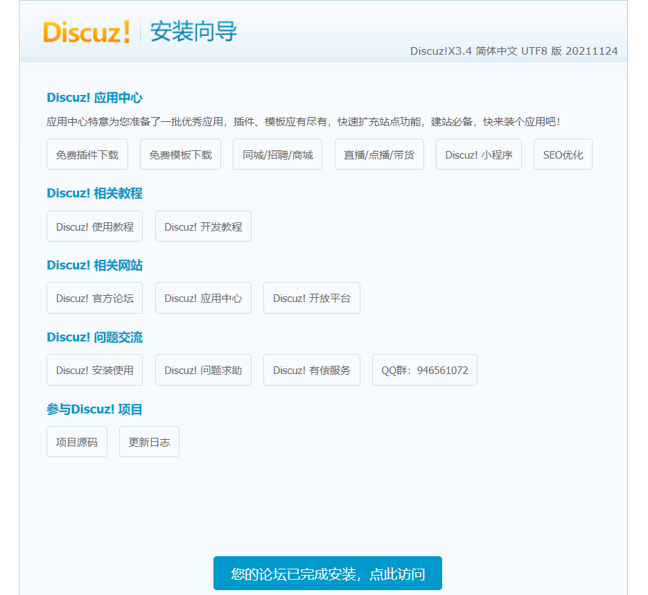This screenshot has height=595, width=648.
Task: Open Discuz! 问题求助 link
Action: click(203, 370)
